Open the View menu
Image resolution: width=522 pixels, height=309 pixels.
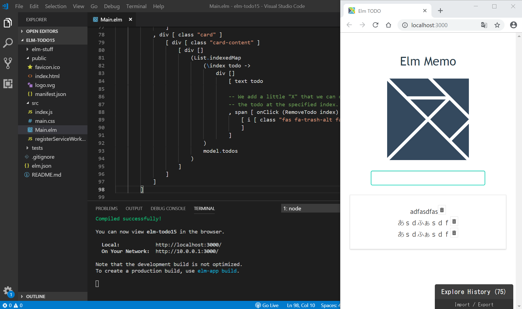pyautogui.click(x=78, y=6)
